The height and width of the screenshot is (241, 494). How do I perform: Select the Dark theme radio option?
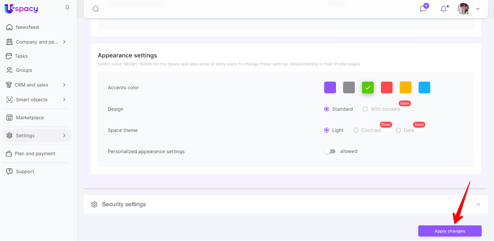point(398,130)
